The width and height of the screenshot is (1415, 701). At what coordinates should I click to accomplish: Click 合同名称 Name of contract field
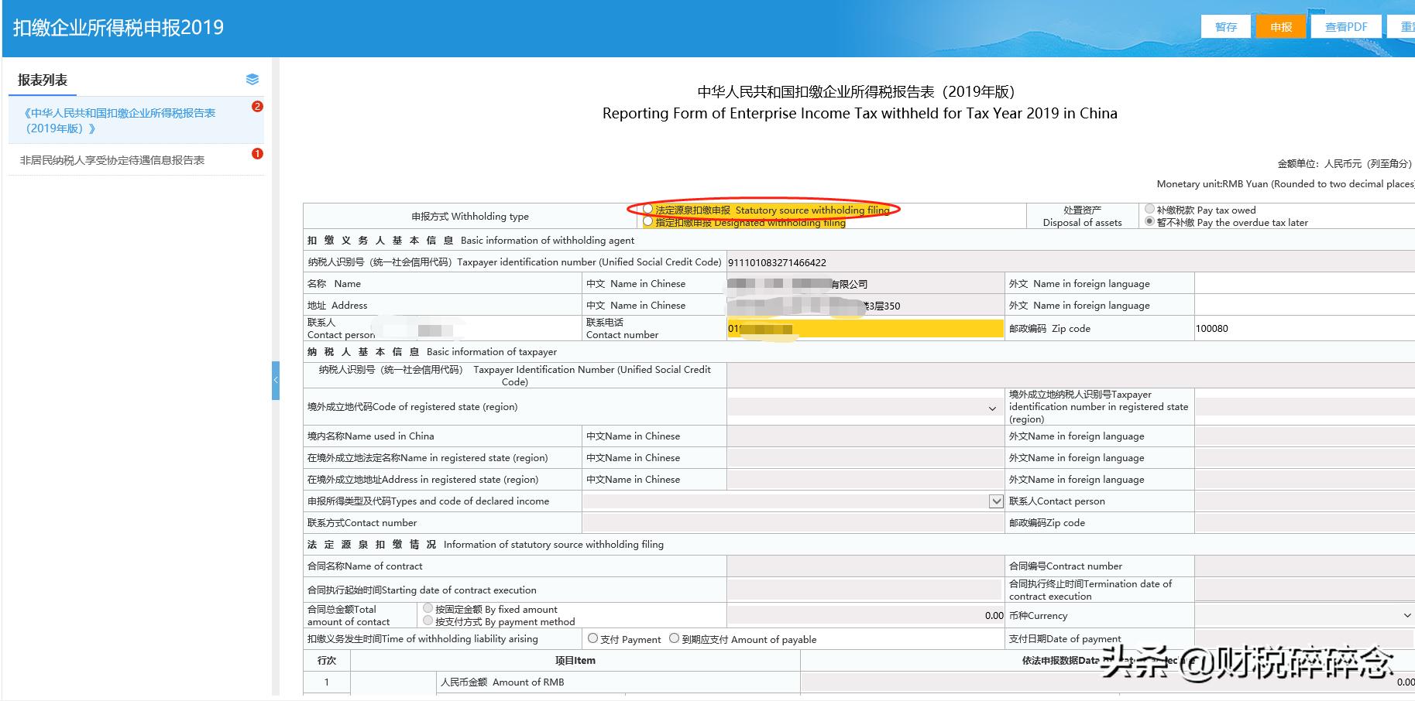pos(865,566)
